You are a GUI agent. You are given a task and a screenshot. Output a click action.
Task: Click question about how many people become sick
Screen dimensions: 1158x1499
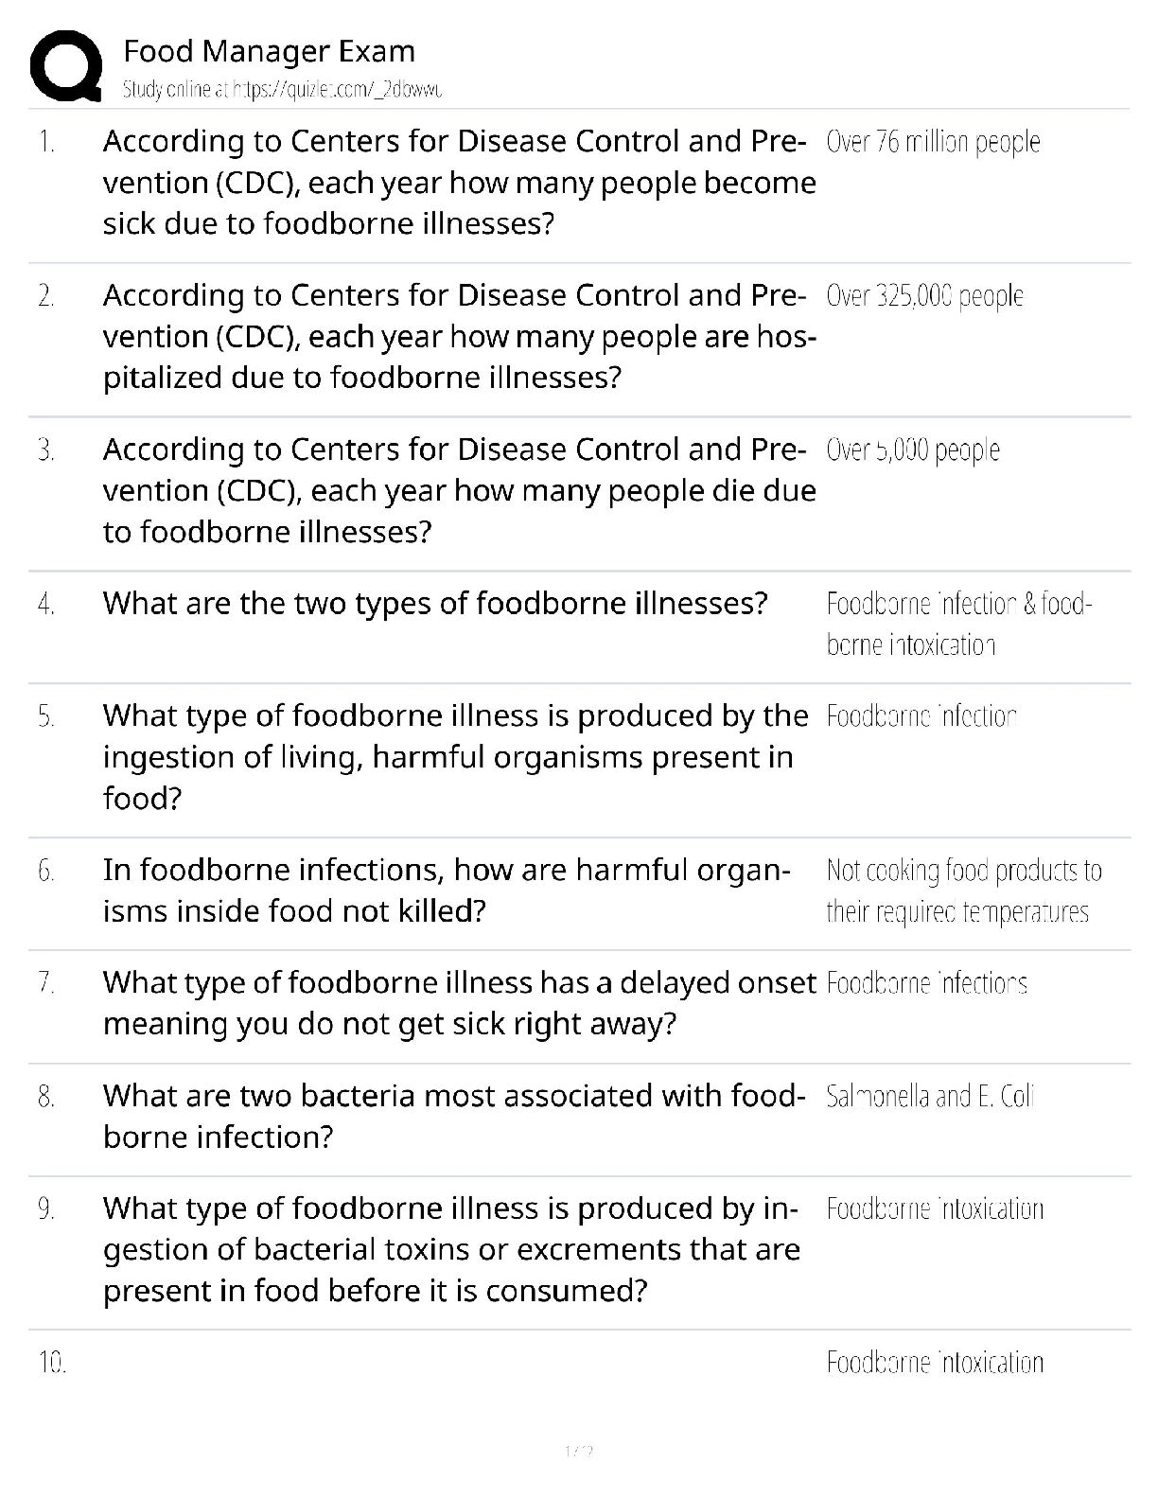click(459, 183)
